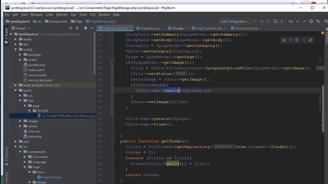Screen dimensions: 328x184
Task: Collapse the config folder
Action: pos(16,50)
